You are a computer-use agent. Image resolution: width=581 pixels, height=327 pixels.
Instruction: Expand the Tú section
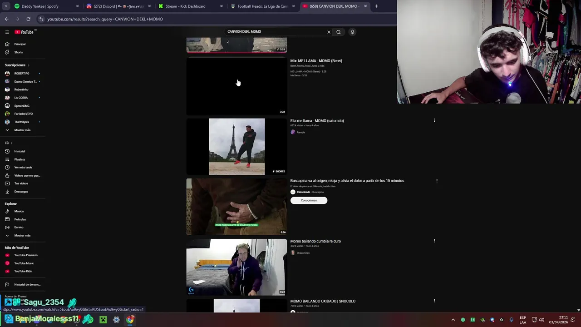[8, 143]
